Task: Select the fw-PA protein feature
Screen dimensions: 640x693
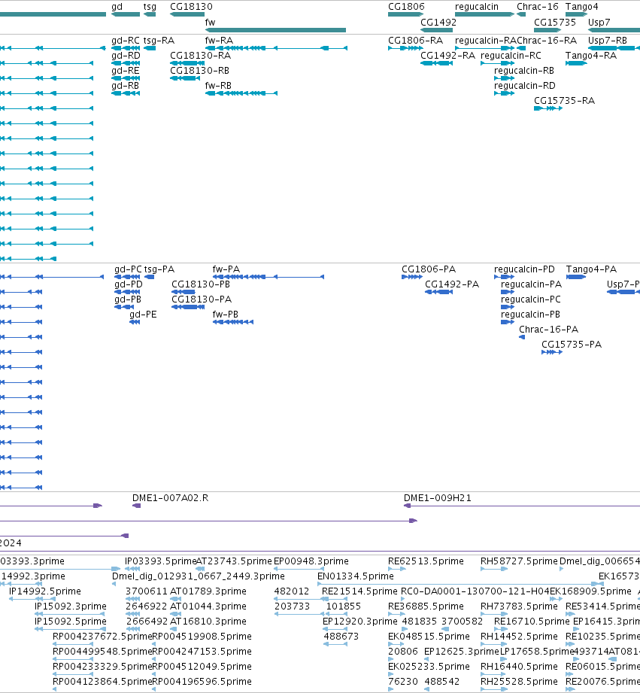Action: pos(268,277)
